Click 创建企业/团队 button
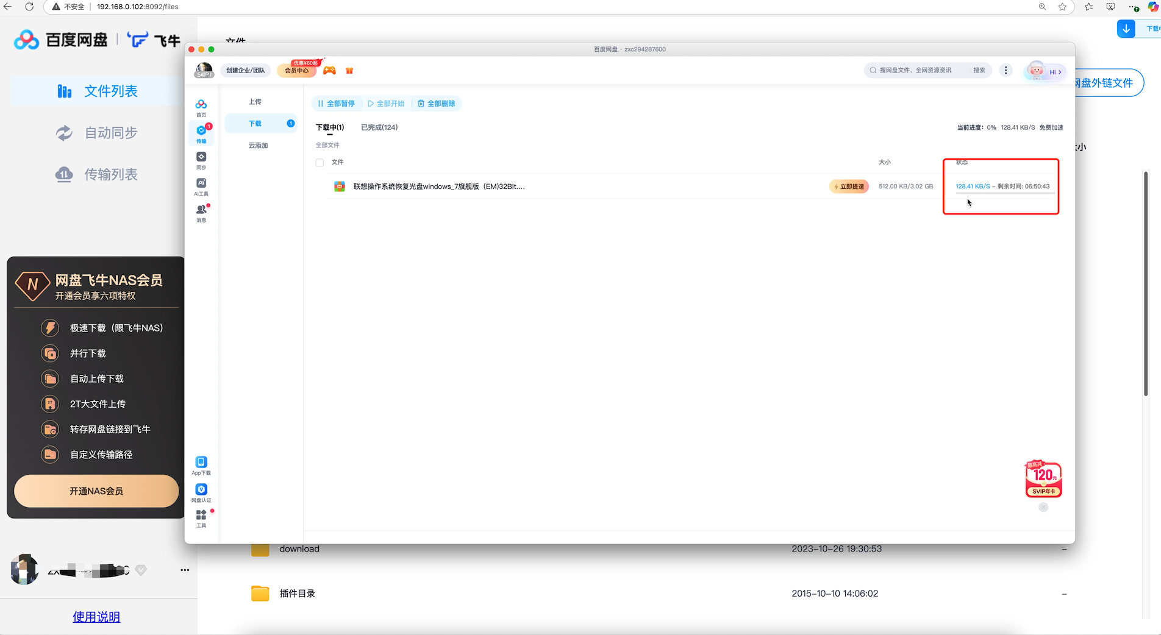The height and width of the screenshot is (635, 1161). pos(245,71)
